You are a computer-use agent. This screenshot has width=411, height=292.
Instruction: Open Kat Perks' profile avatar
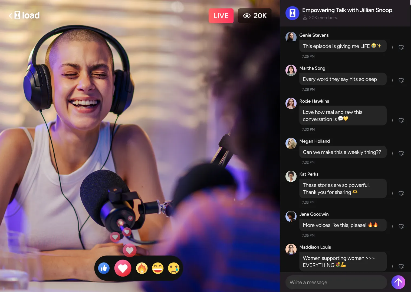pos(291,176)
